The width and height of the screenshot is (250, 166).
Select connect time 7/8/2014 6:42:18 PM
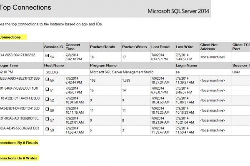pyautogui.click(x=74, y=57)
